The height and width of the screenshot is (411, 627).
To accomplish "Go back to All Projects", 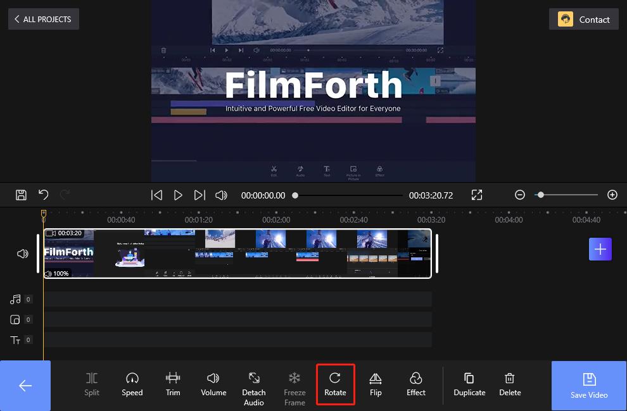I will pos(44,19).
